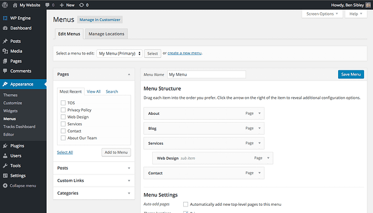Check the TOS page checkbox
373x213 pixels.
[x=63, y=103]
